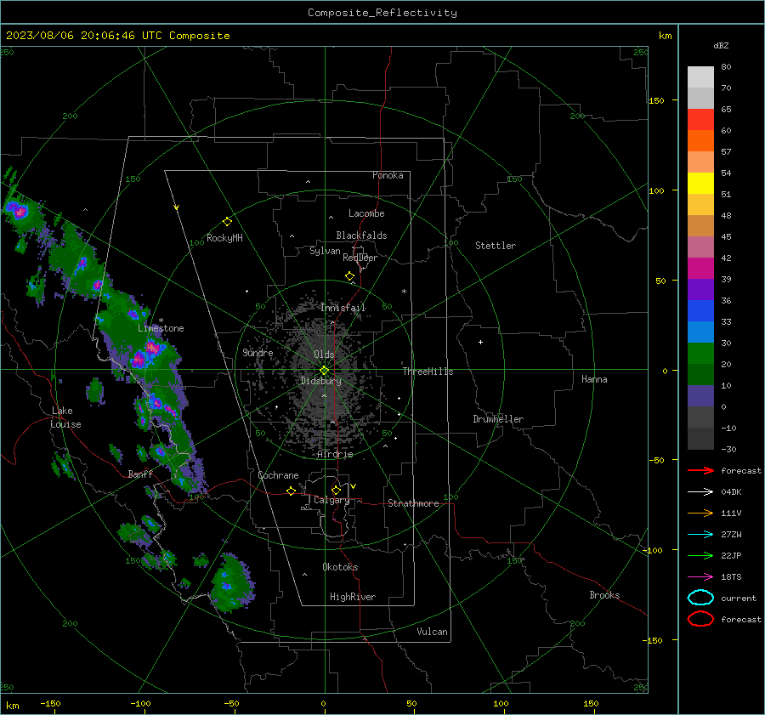Click the 04DK legend label
Viewport: 765px width, 715px height.
point(731,491)
